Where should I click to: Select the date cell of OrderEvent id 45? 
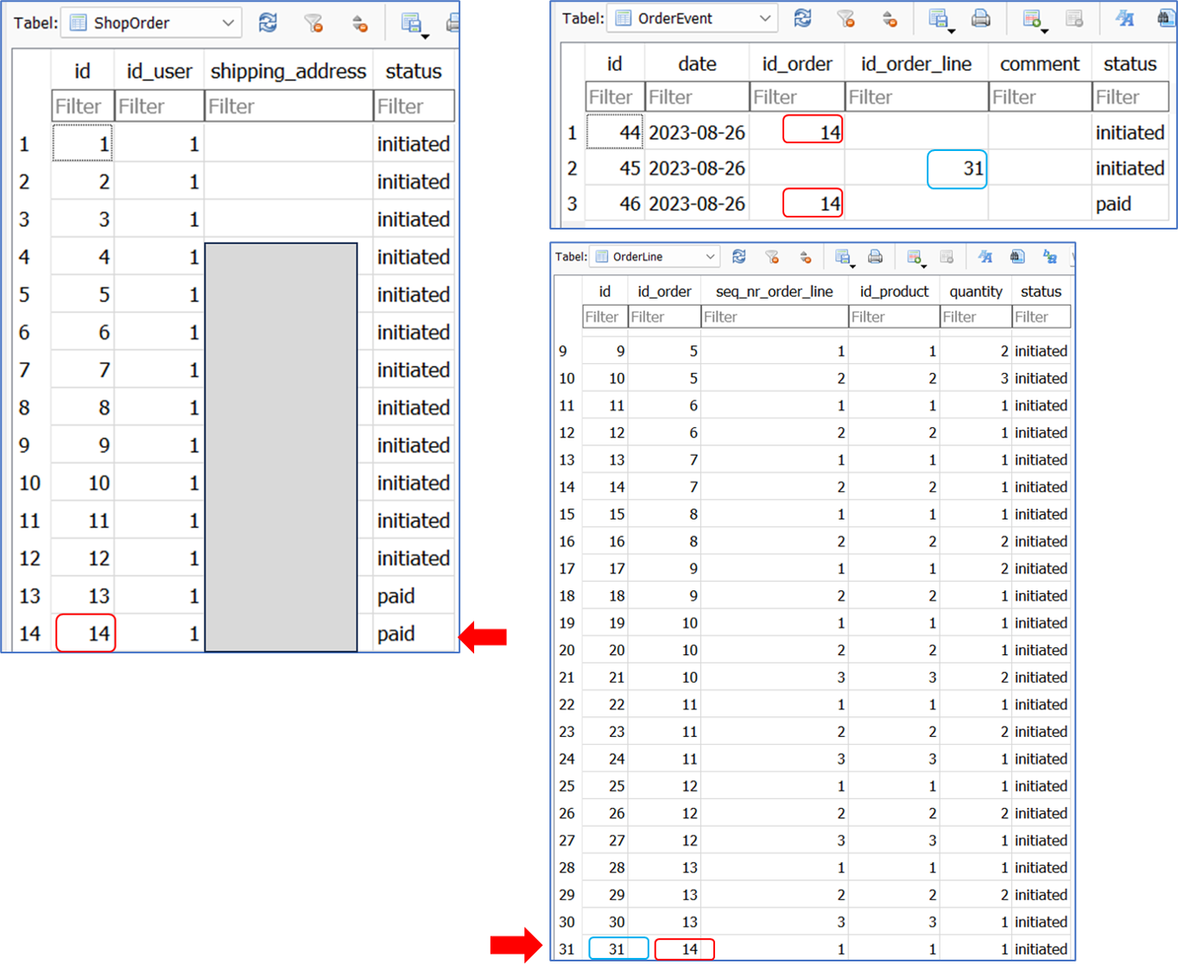pos(697,168)
